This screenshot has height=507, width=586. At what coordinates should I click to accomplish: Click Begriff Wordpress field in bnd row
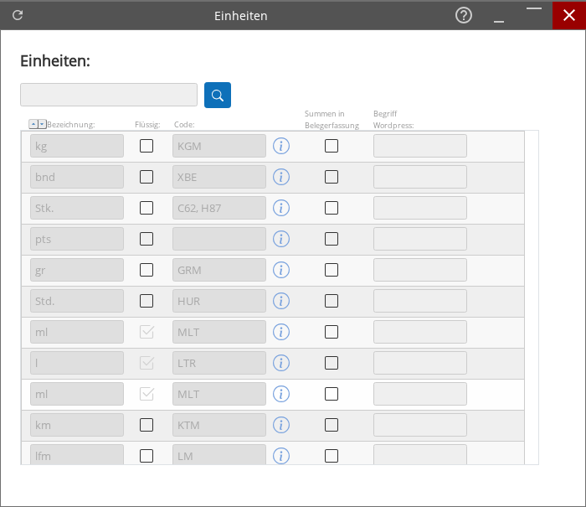click(419, 177)
